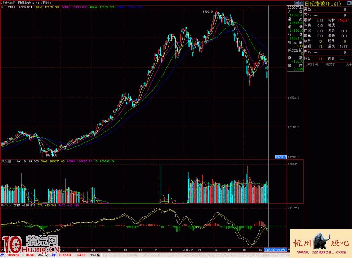352x258 pixels.
Task: Select the 卖出 row in quote panel
Action: [x=327, y=9]
